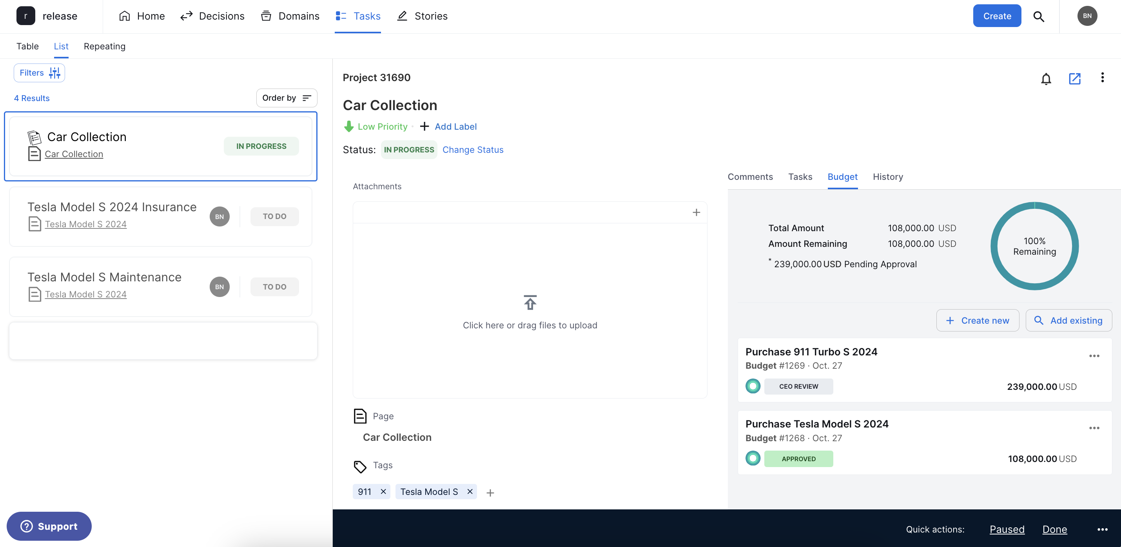
Task: Click TO DO badge on Insurance task
Action: point(275,216)
